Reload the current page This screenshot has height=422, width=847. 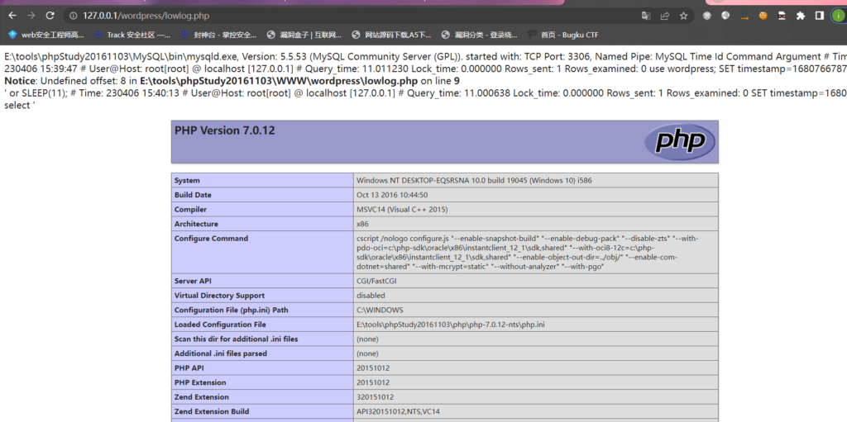click(50, 16)
